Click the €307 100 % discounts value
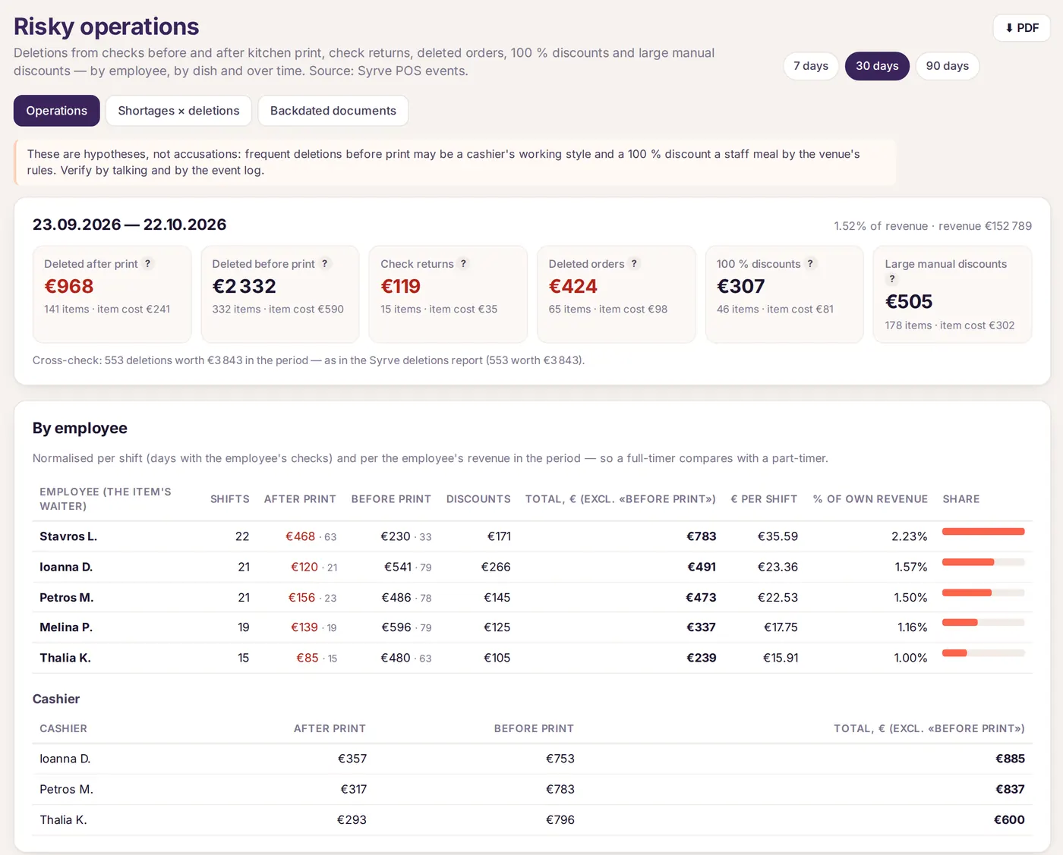 (x=741, y=287)
